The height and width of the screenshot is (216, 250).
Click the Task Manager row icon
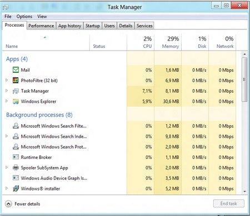tap(16, 91)
